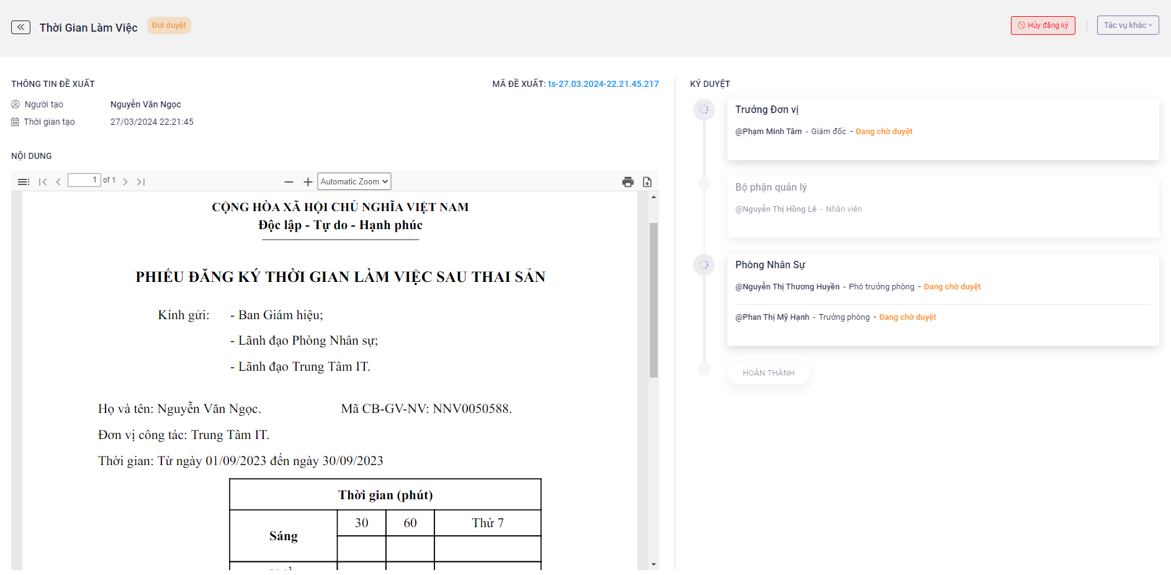Expand the Tác vụ khác menu
Image resolution: width=1171 pixels, height=575 pixels.
(1128, 25)
